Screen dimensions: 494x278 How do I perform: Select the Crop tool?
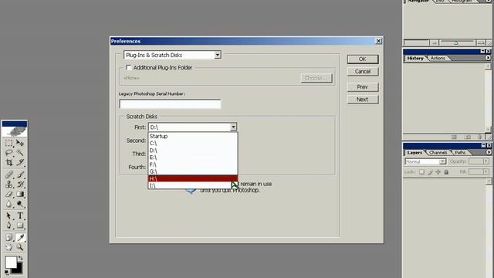8,162
